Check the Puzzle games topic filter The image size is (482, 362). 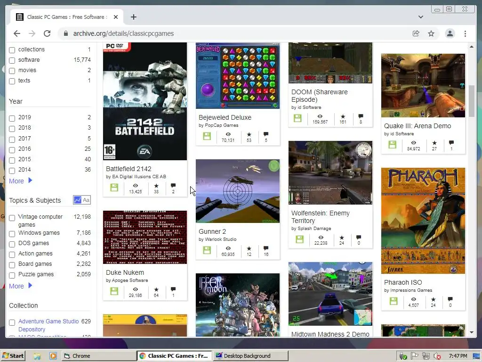pyautogui.click(x=12, y=275)
